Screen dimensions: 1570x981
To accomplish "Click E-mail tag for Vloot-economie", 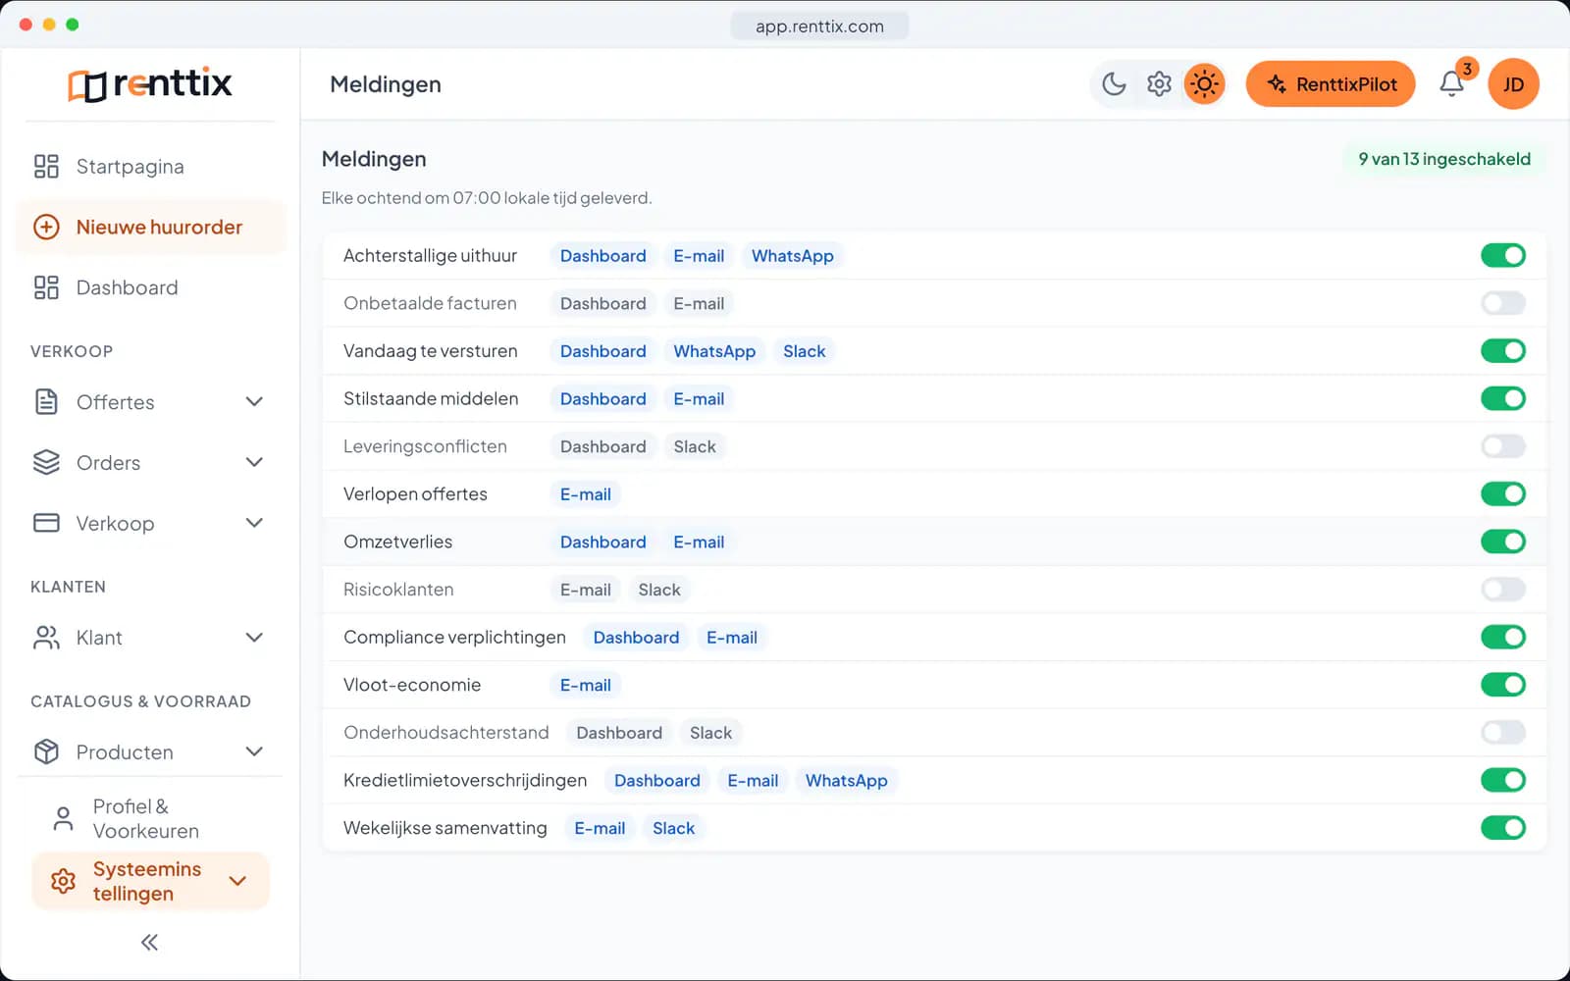I will (586, 686).
